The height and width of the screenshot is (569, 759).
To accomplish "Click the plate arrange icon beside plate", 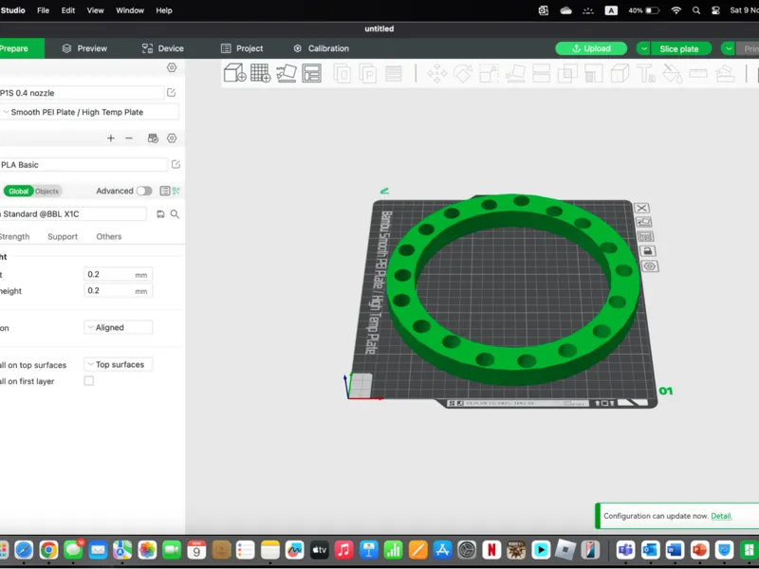I will 645,236.
